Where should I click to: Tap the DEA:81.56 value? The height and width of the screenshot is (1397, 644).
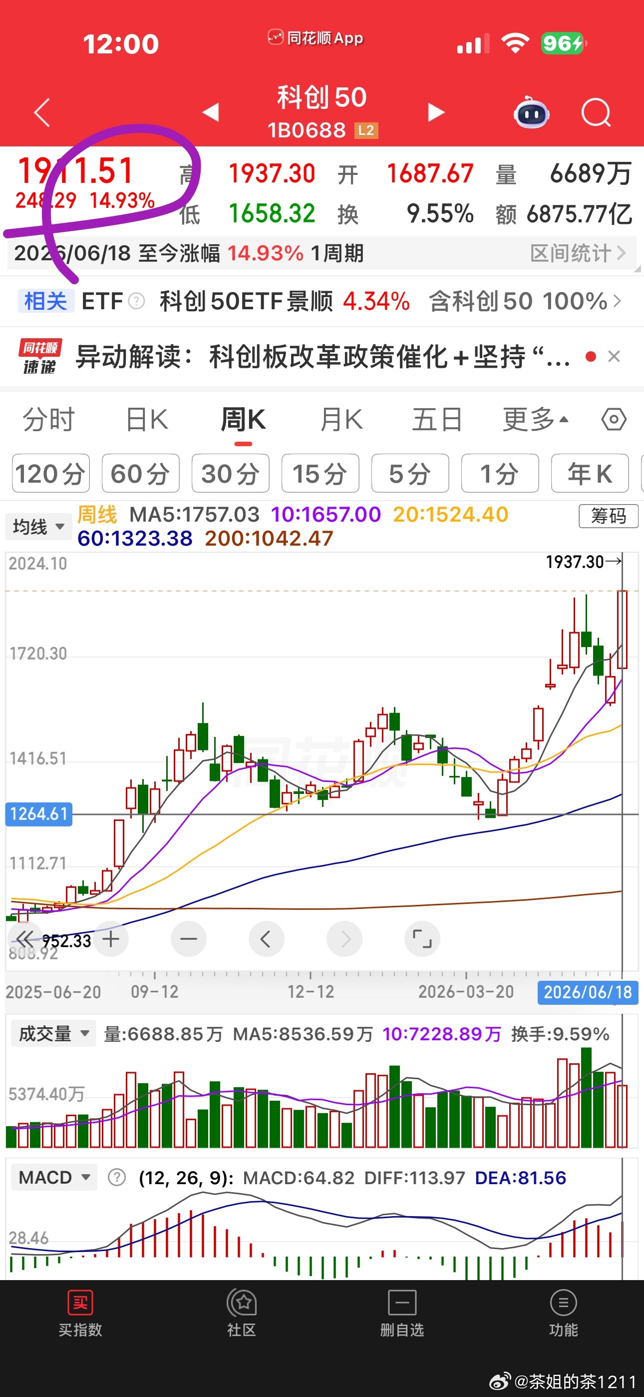(x=520, y=1177)
